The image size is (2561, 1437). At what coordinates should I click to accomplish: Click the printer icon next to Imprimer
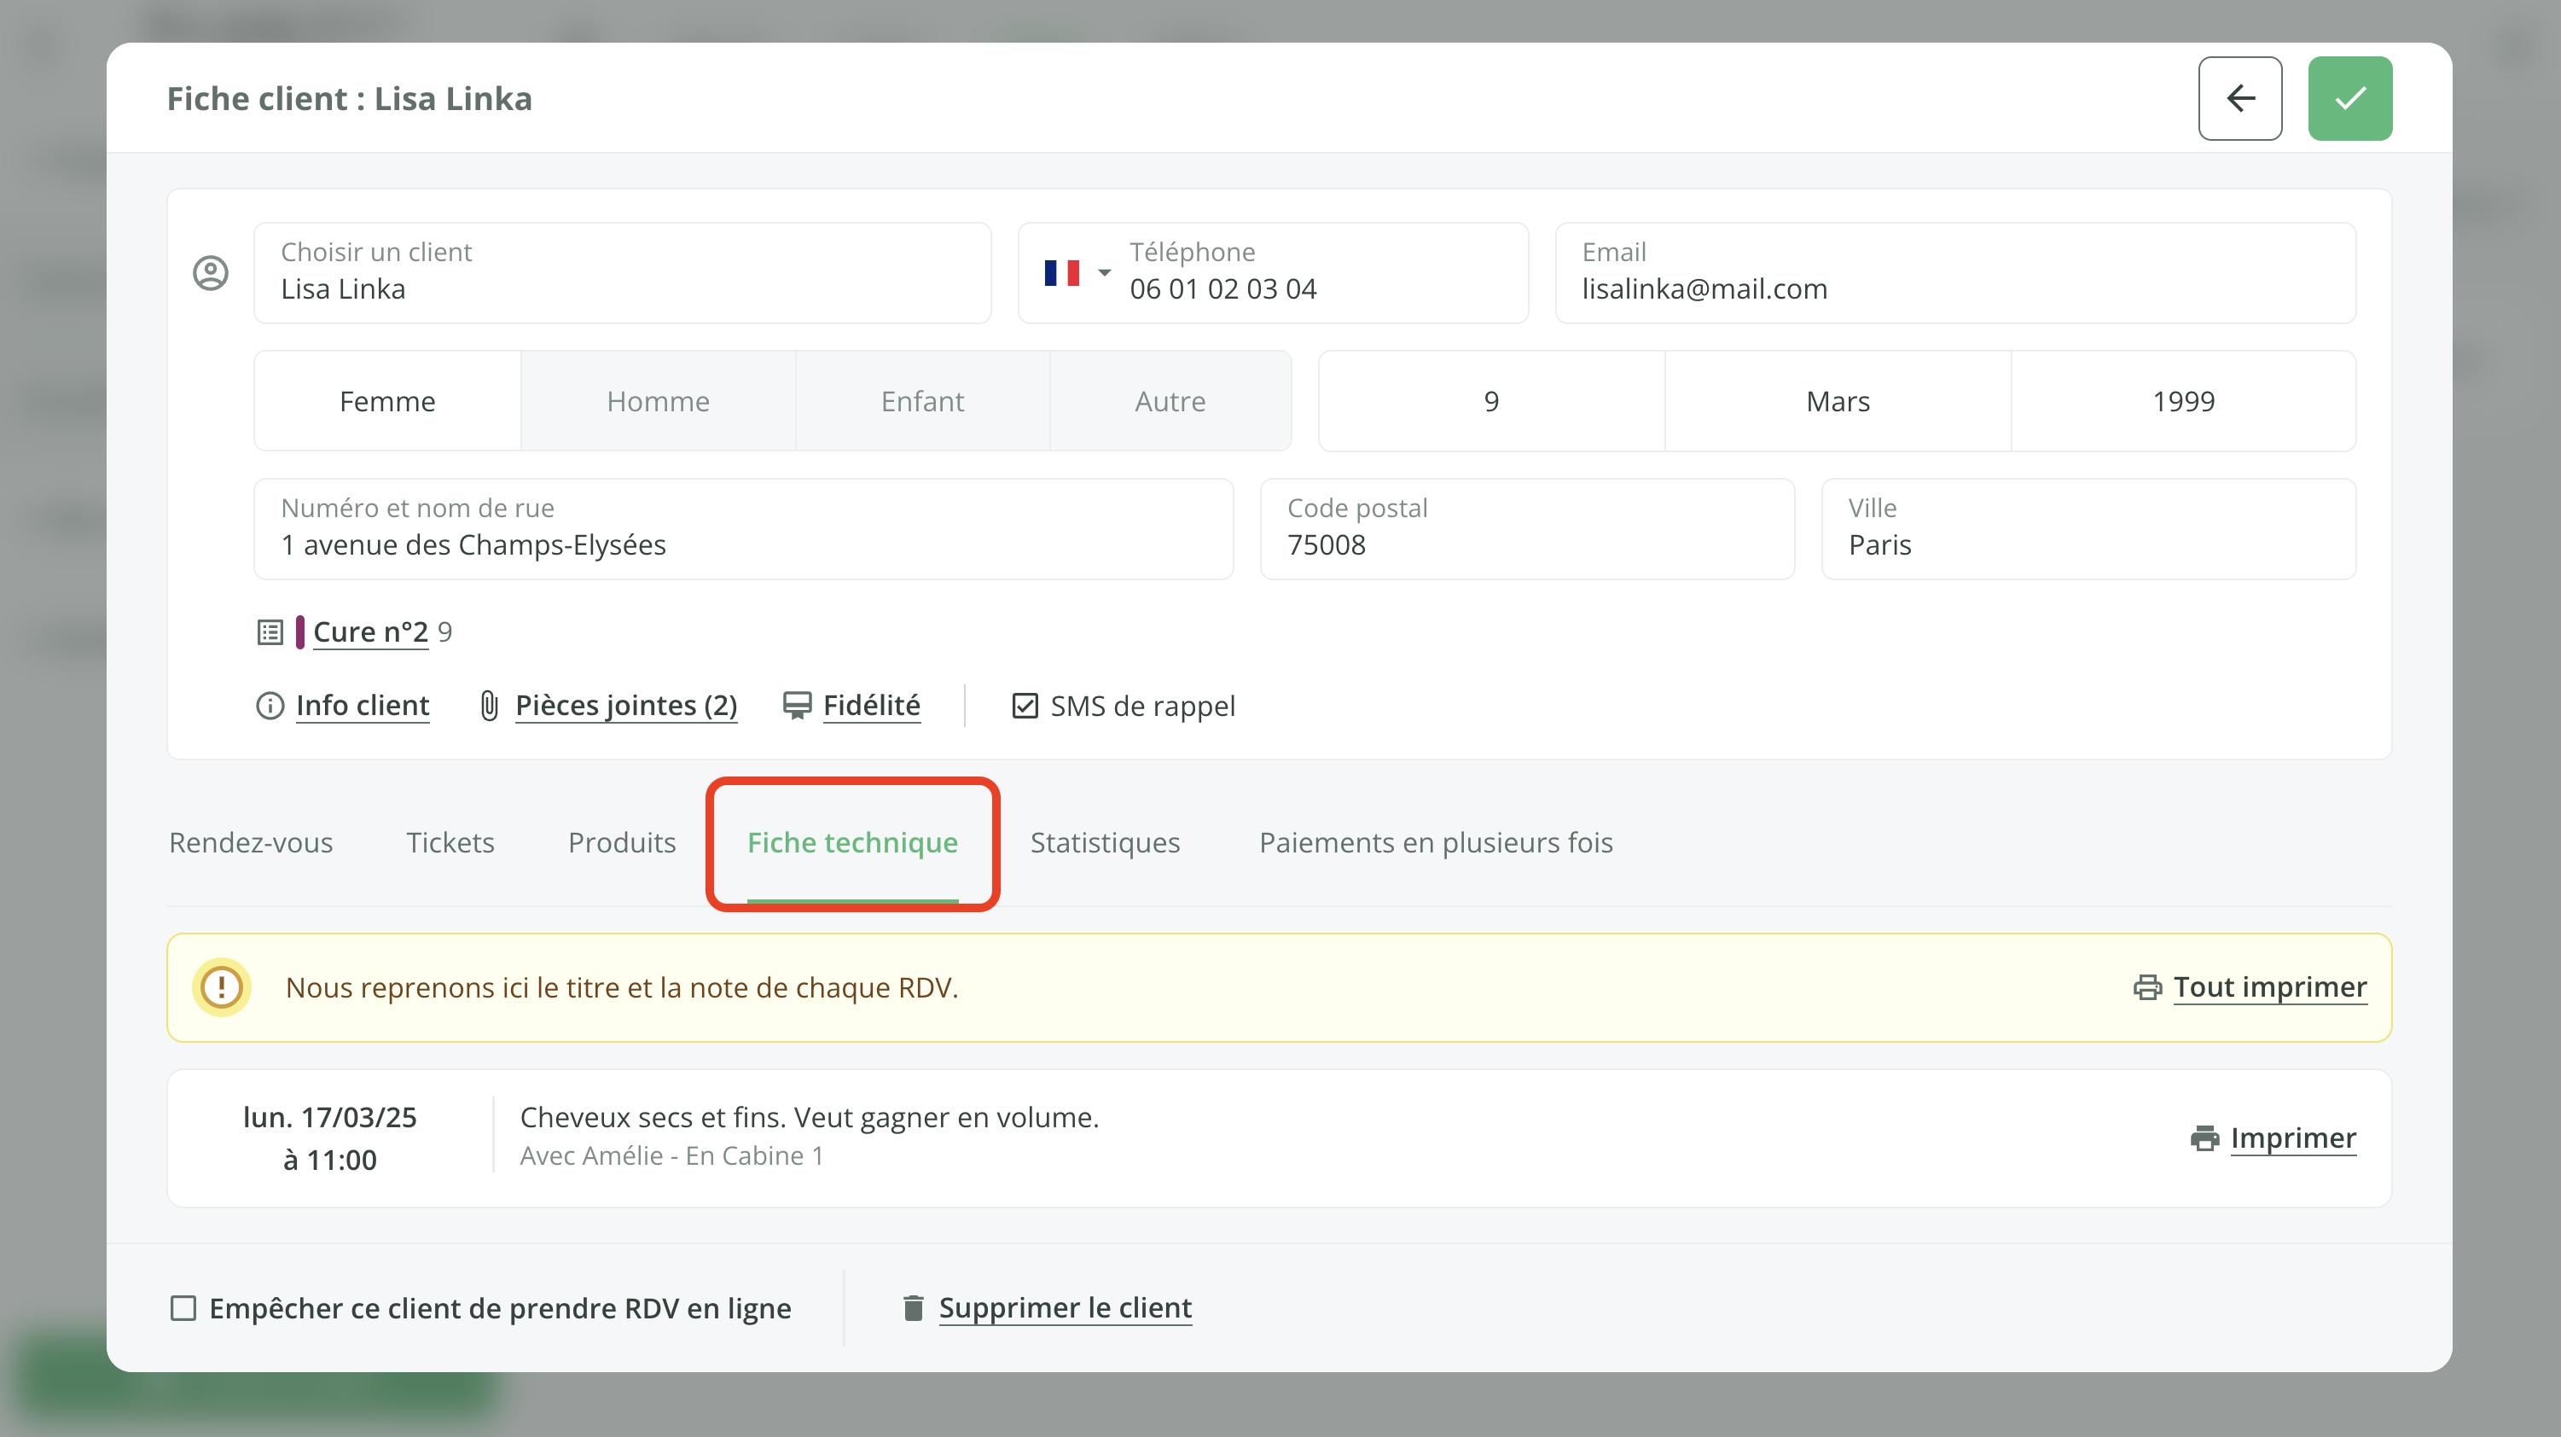click(2204, 1138)
